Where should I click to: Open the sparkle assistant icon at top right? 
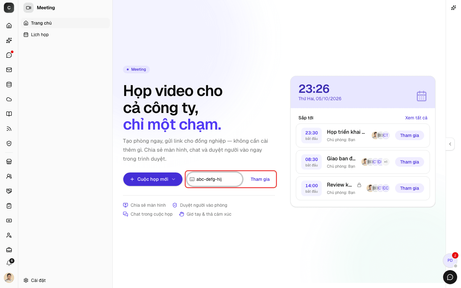[x=453, y=8]
